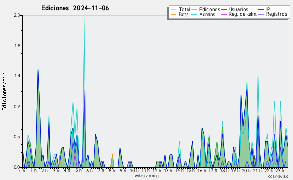Select the 'Bots' legend entry
This screenshot has height=180, width=293.
[183, 14]
